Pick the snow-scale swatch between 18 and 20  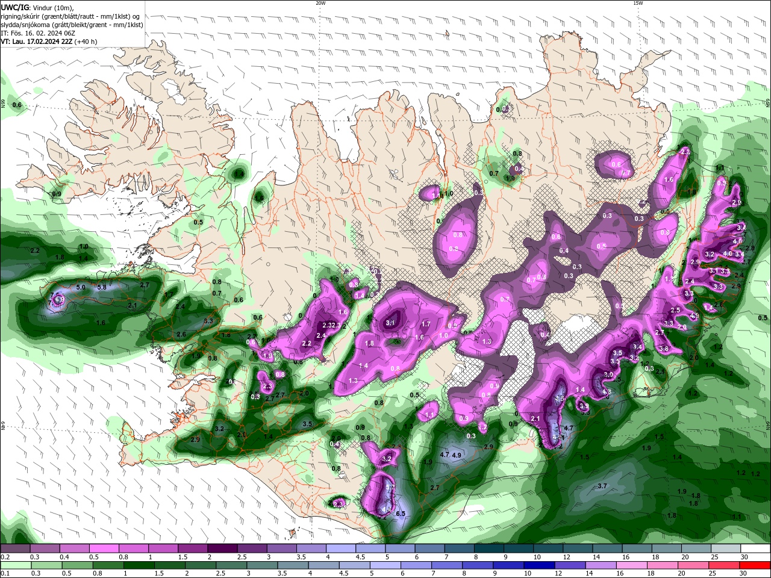667,548
